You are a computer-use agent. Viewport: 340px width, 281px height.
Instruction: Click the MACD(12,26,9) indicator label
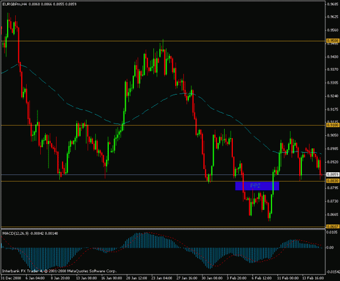pos(15,233)
